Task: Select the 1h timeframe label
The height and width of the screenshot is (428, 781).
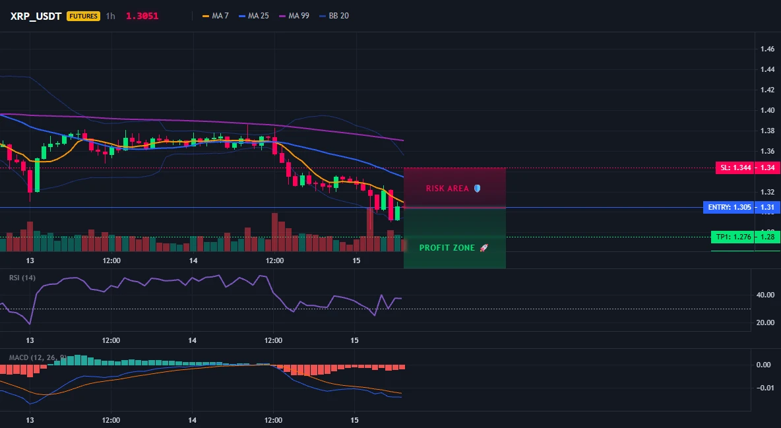Action: [x=111, y=16]
